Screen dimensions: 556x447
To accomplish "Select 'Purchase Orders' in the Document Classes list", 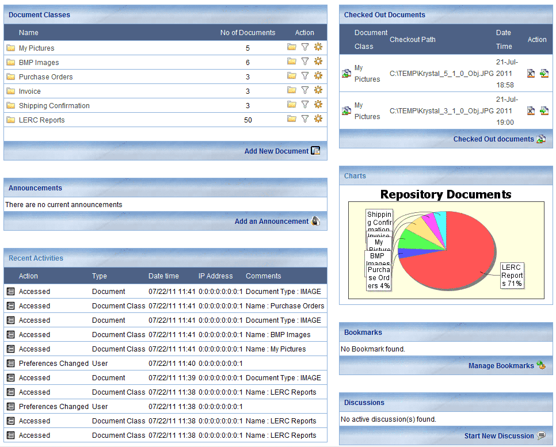I will coord(45,77).
